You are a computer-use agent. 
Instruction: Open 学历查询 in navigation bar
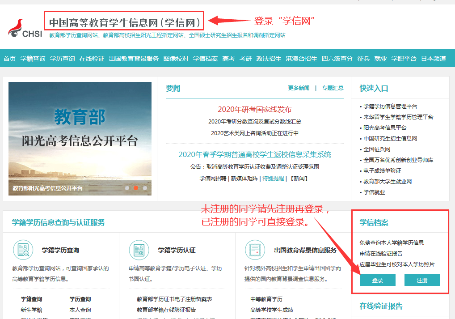pos(63,59)
